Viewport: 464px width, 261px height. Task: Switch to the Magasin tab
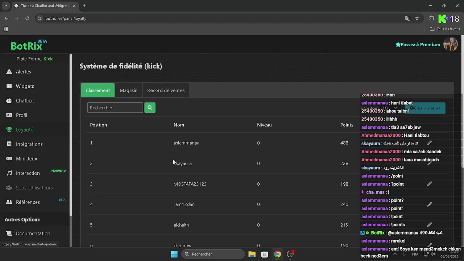(x=128, y=90)
